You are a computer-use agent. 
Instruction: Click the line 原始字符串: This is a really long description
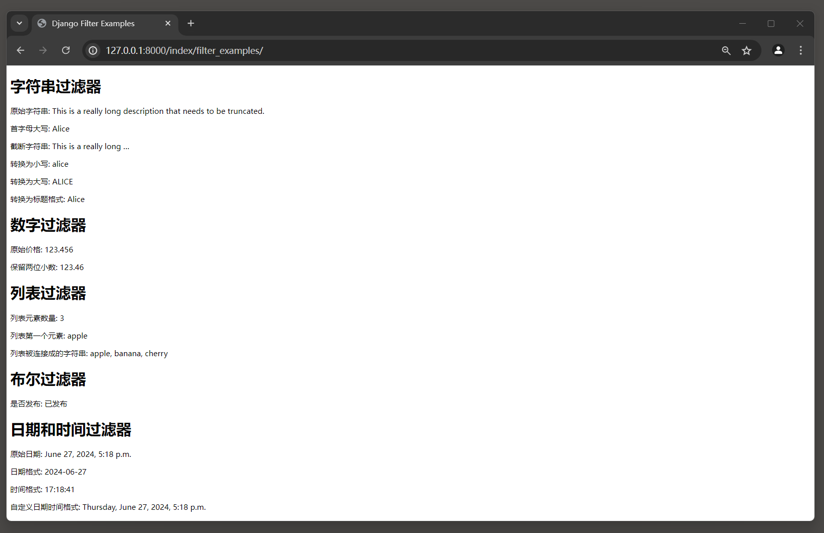coord(137,111)
